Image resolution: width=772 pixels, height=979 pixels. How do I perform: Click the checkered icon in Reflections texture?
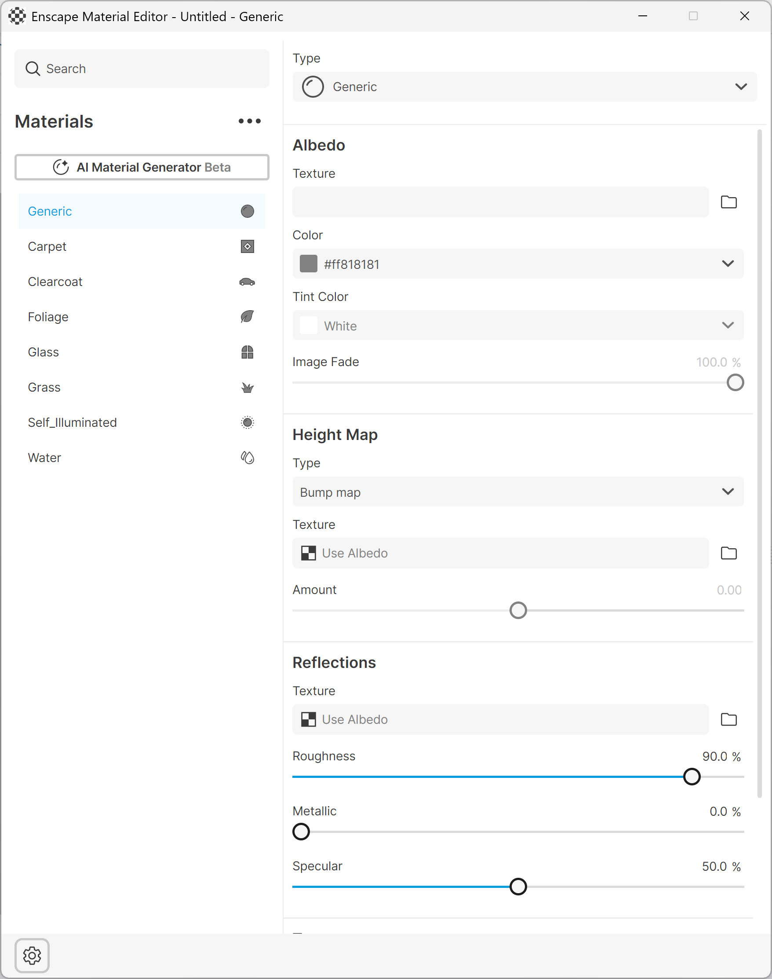309,719
